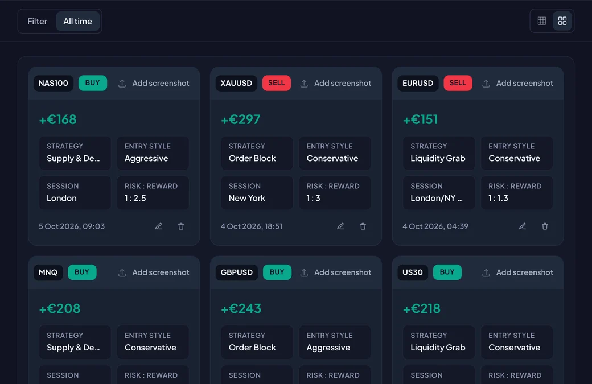Click the MNQ symbol tag
The height and width of the screenshot is (384, 592).
point(48,272)
